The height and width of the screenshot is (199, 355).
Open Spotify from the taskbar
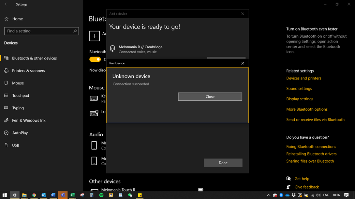coord(101,195)
